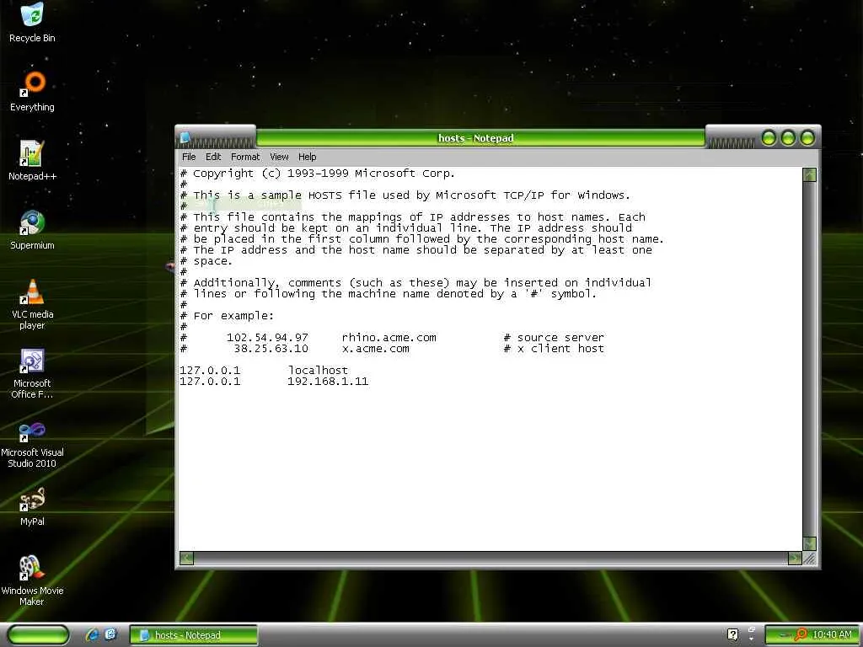Launch the Supermium browser shortcut

[32, 229]
